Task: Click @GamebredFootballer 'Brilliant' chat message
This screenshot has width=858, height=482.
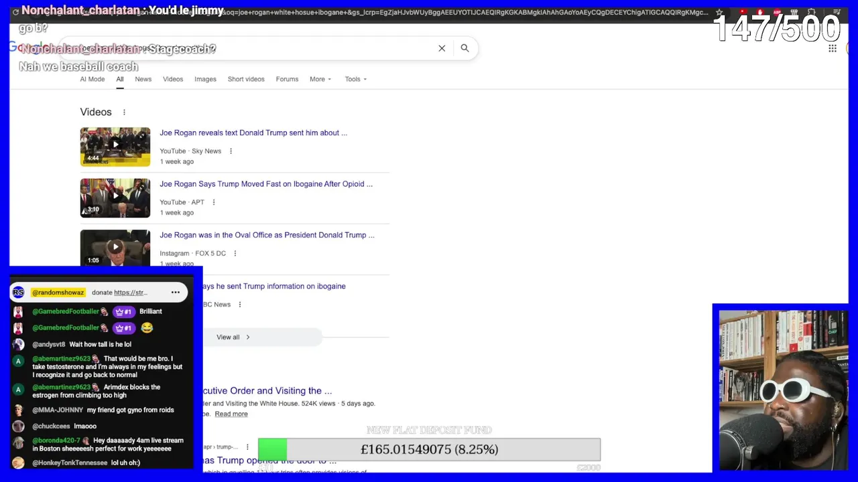Action: [x=97, y=311]
